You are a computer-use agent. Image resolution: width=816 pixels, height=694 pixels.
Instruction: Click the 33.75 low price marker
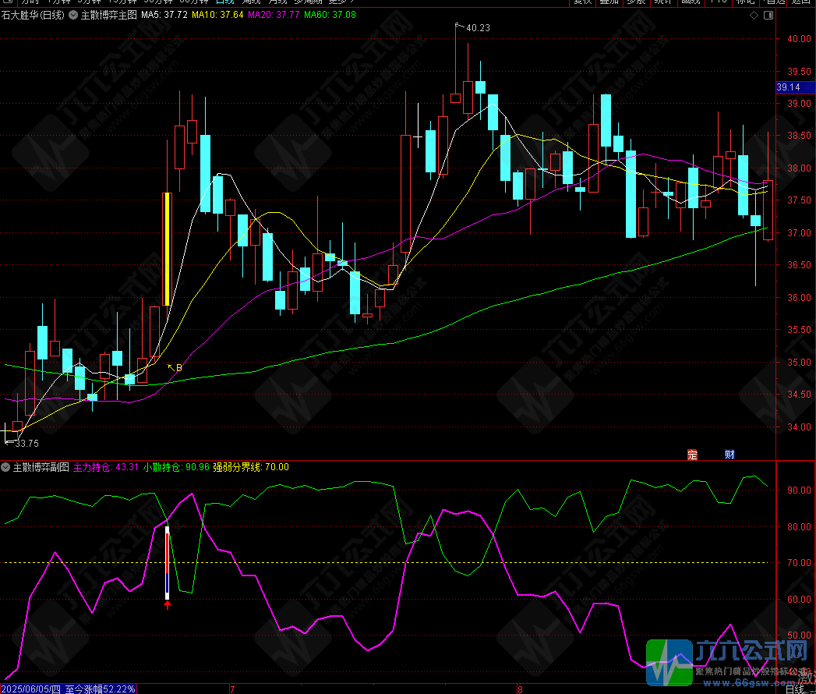(26, 444)
